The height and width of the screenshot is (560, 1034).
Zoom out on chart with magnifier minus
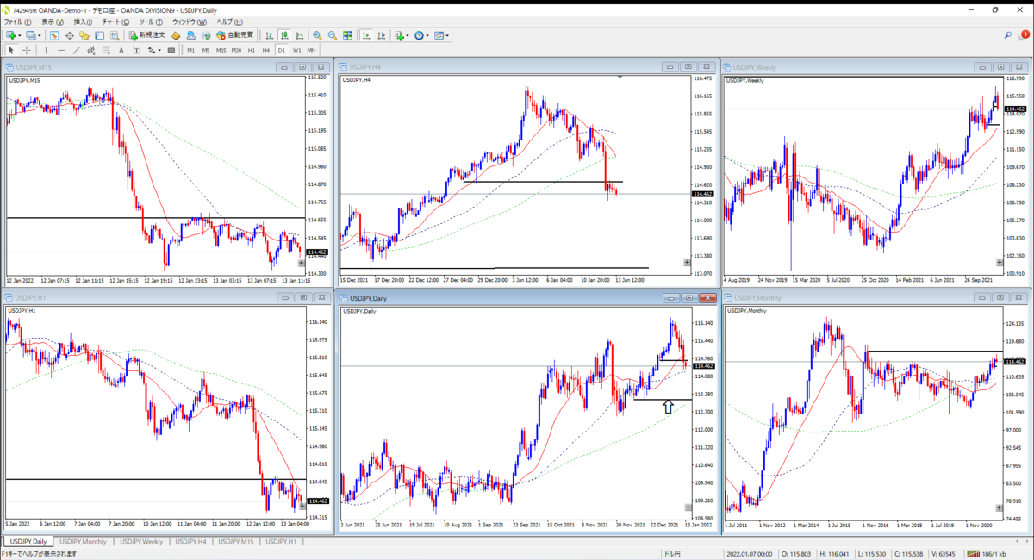pyautogui.click(x=332, y=35)
